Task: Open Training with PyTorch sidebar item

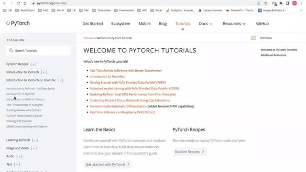Action: coord(19,121)
